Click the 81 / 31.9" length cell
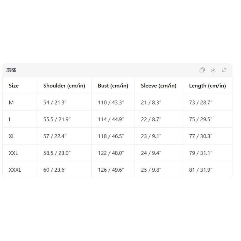The height and width of the screenshot is (241, 241). (208, 170)
